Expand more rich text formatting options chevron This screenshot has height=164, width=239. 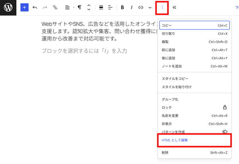(150, 8)
